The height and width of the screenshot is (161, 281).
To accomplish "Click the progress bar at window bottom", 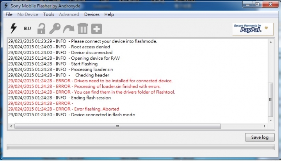I will click(x=140, y=147).
